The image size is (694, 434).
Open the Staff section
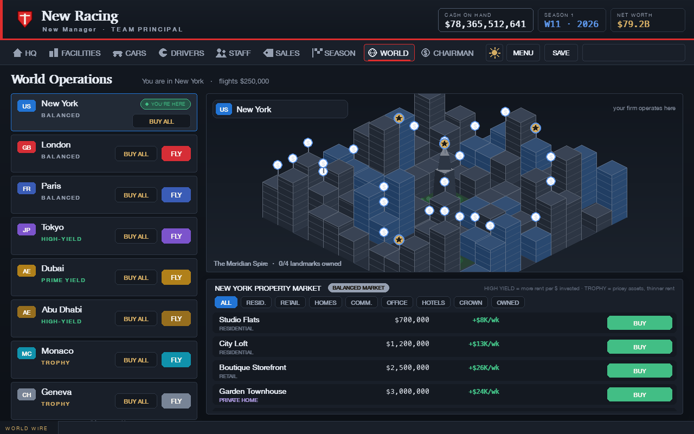[233, 53]
